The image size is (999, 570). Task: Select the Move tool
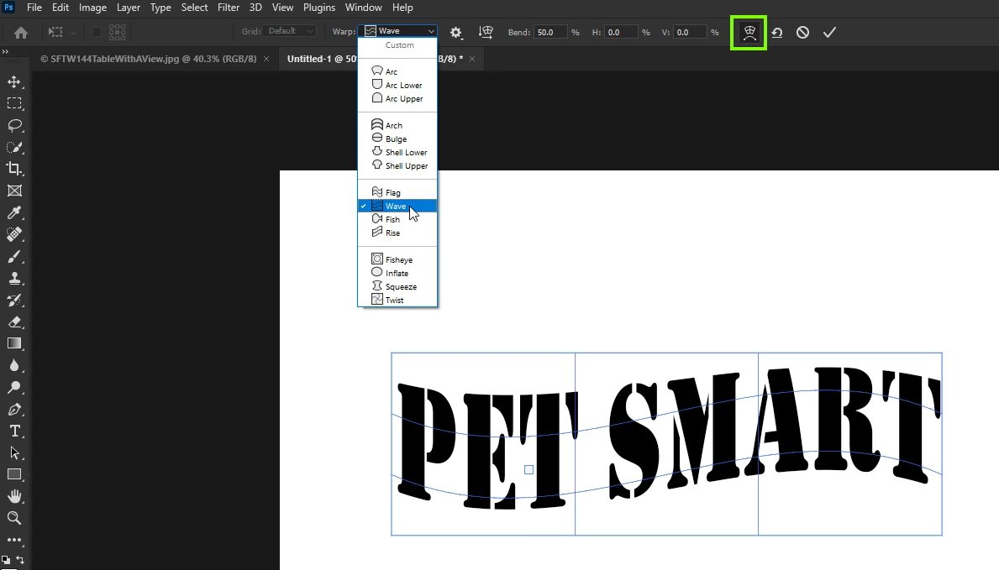[14, 82]
